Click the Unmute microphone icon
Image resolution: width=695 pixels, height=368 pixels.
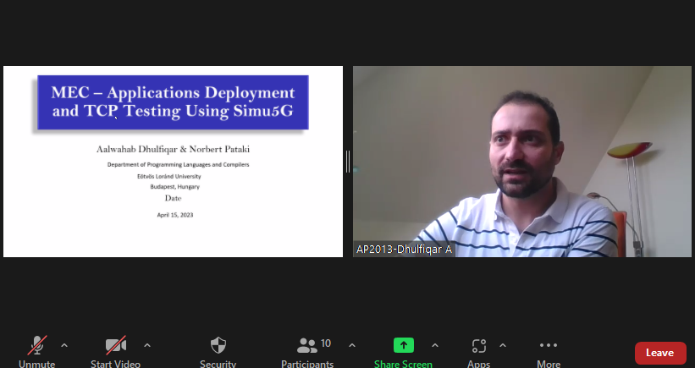tap(37, 345)
